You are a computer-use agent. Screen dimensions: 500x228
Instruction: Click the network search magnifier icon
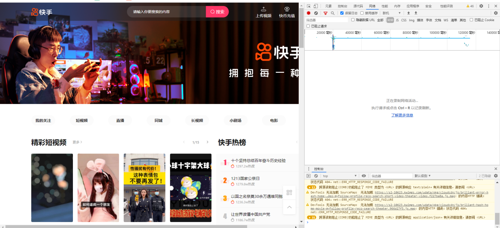click(333, 13)
